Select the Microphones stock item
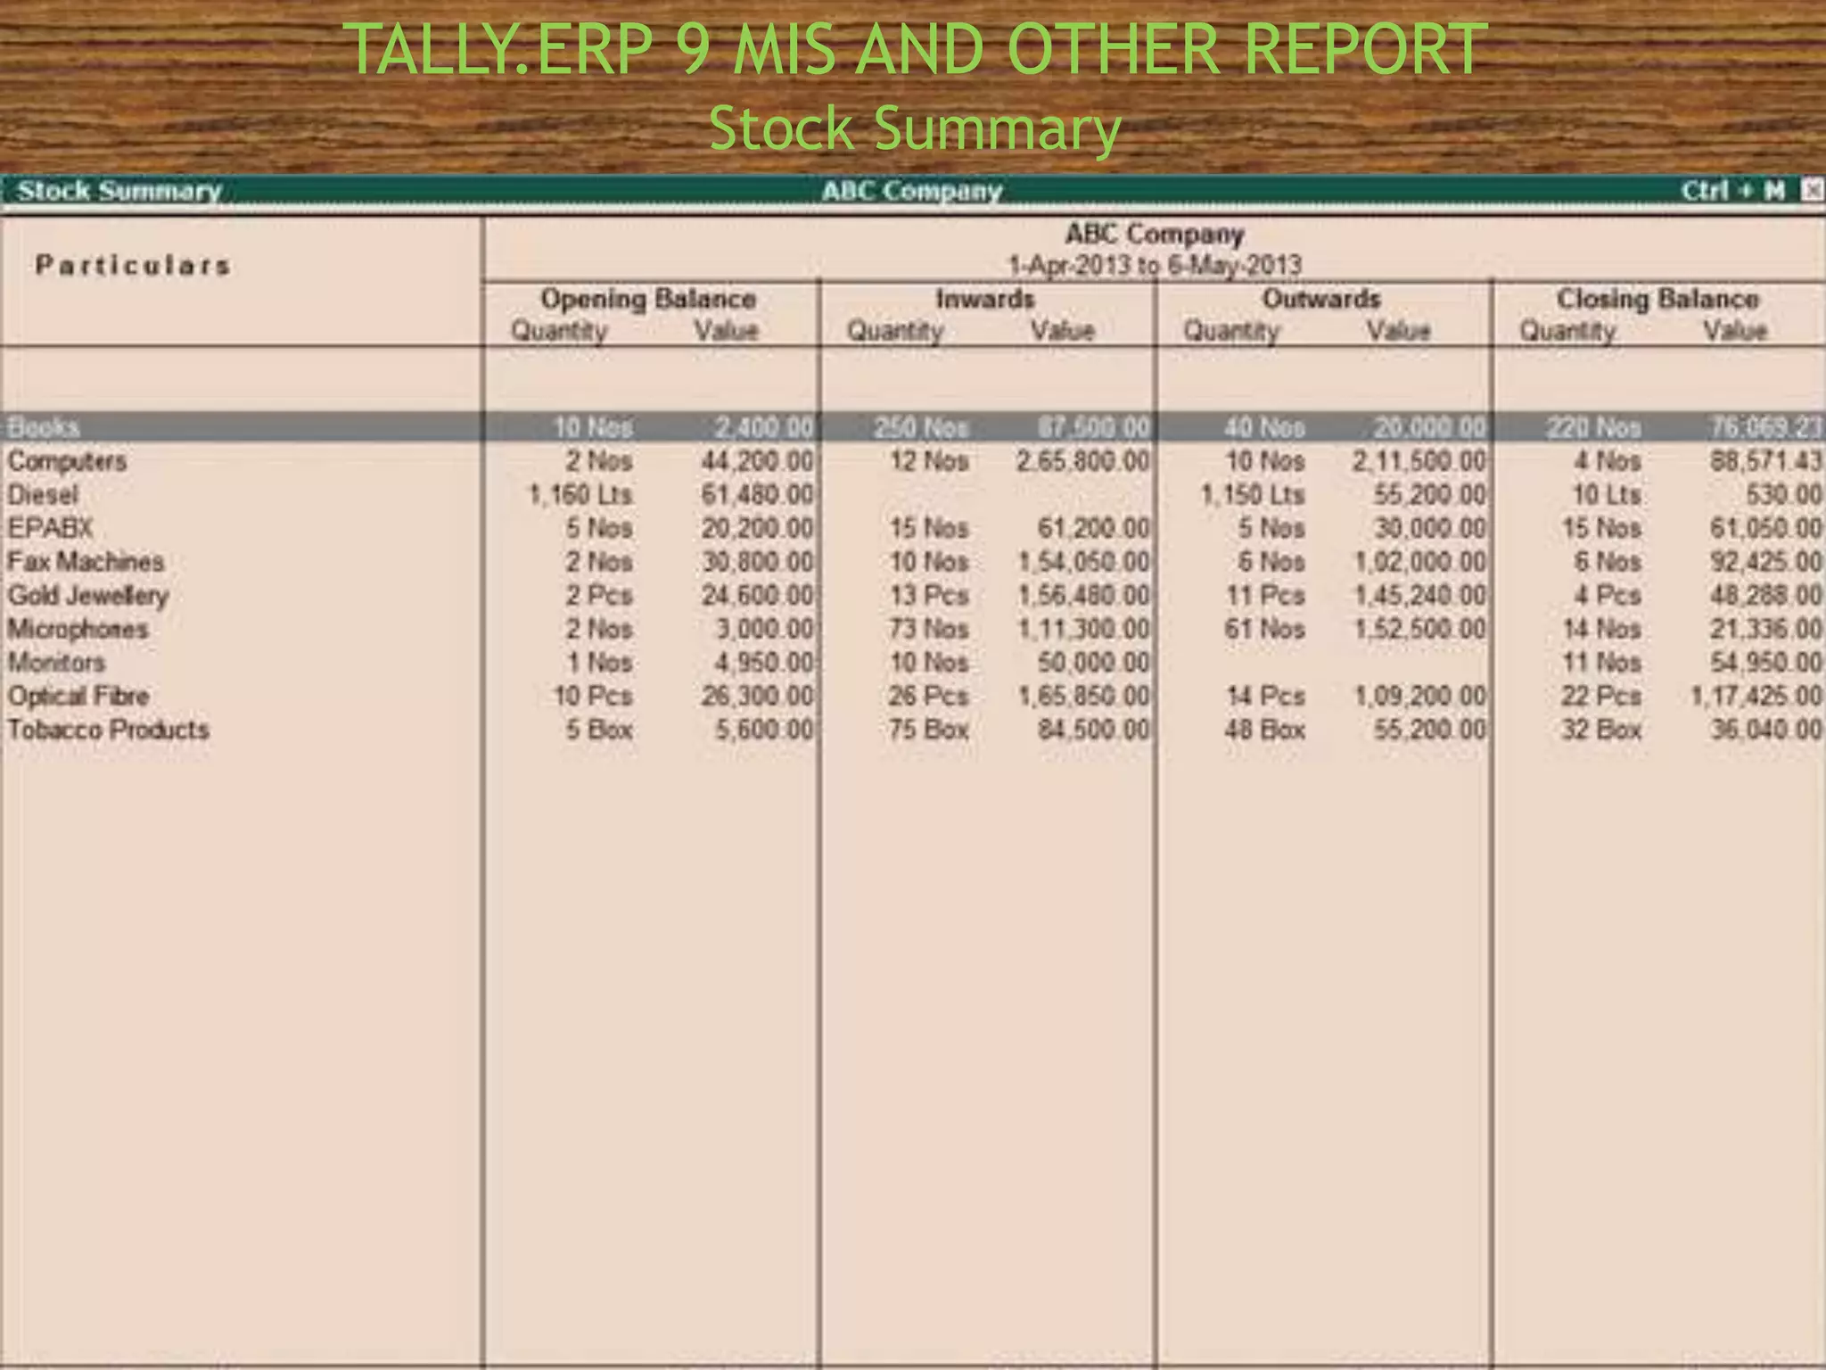The width and height of the screenshot is (1826, 1370). (78, 629)
